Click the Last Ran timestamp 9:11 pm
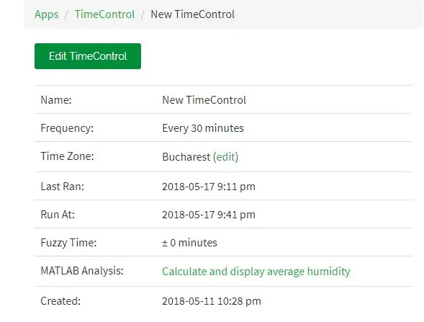Viewport: 424px width, 322px height. (x=209, y=187)
